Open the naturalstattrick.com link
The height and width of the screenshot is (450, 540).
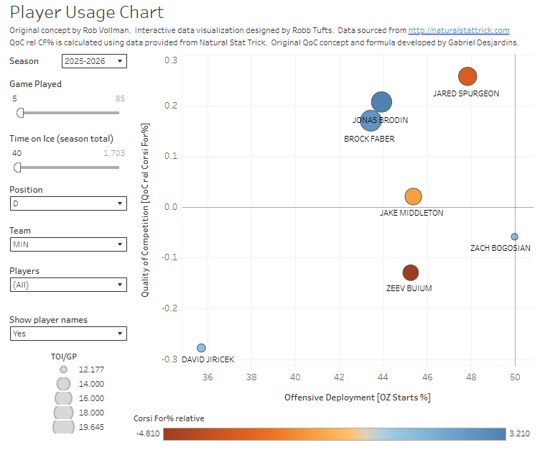[458, 30]
